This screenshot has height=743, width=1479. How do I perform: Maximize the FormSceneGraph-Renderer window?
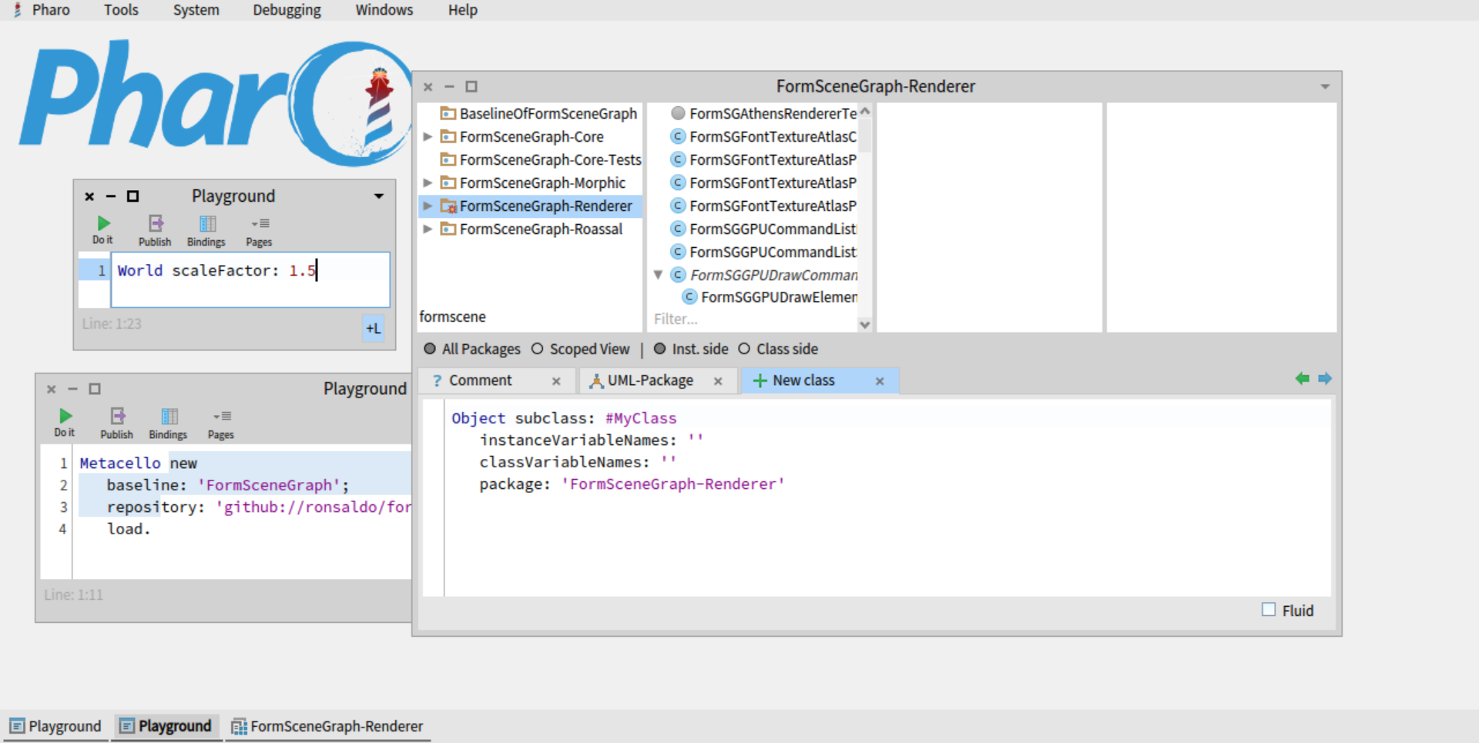471,86
